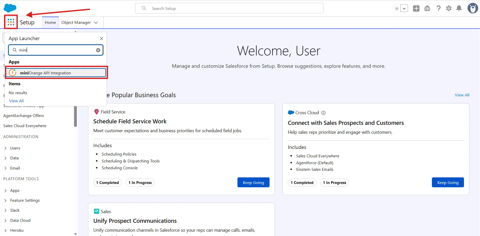Switch to the Home tab
480x236 pixels.
coord(50,22)
